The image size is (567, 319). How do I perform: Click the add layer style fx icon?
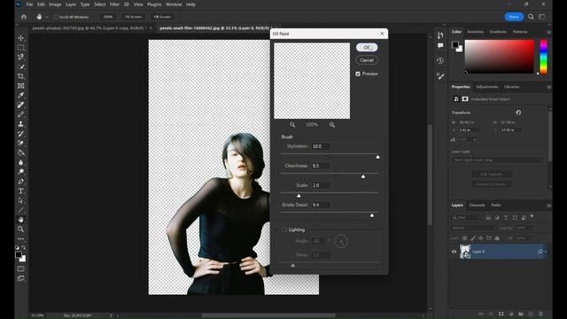(x=491, y=314)
